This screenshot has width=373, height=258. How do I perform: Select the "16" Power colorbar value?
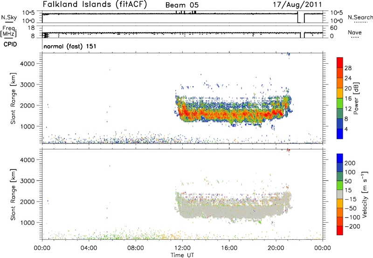(x=348, y=99)
